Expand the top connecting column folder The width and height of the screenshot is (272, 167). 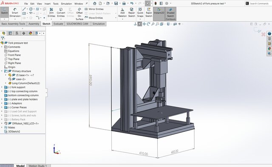click(x=2, y=91)
